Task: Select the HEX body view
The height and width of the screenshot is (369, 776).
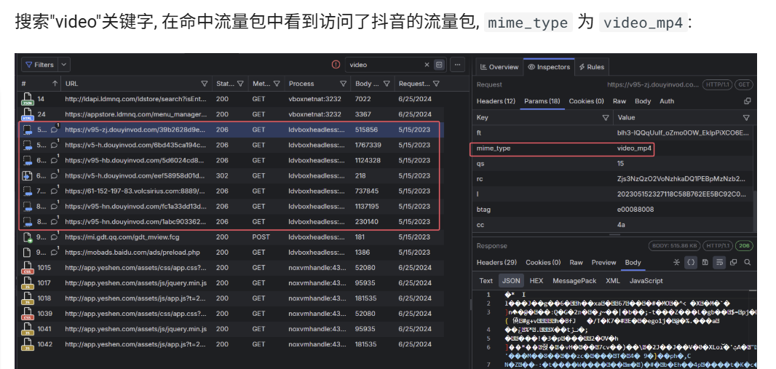Action: [536, 280]
